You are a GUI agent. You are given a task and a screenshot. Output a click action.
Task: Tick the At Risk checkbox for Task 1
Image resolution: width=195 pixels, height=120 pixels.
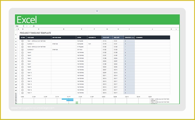click(x=23, y=41)
